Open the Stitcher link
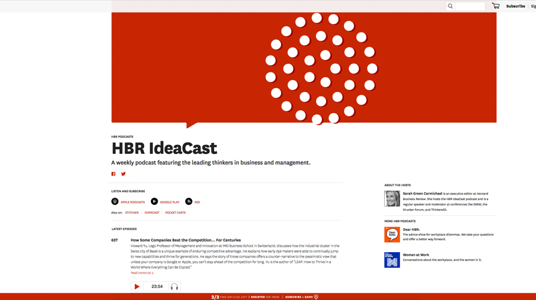This screenshot has width=536, height=300. 132,213
